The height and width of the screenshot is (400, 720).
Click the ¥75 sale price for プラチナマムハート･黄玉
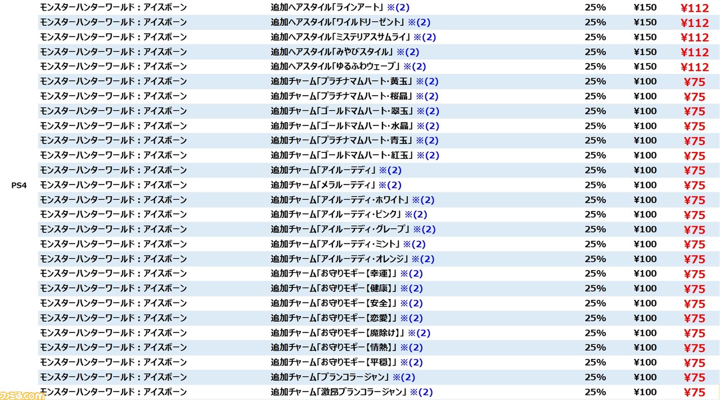(x=694, y=82)
